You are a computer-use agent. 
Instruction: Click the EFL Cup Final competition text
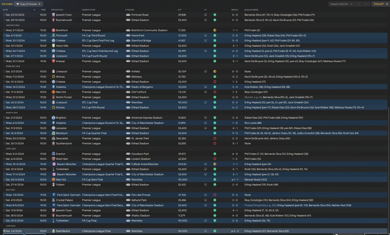91,102
